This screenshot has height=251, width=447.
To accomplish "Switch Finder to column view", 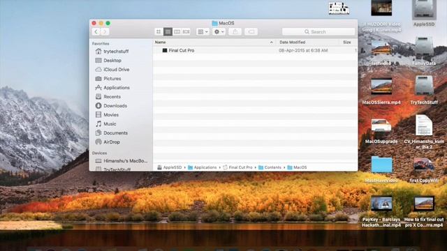I will pyautogui.click(x=177, y=31).
